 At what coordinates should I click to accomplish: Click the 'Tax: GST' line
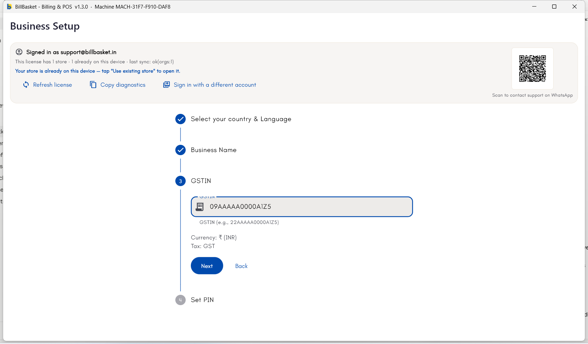coord(203,246)
